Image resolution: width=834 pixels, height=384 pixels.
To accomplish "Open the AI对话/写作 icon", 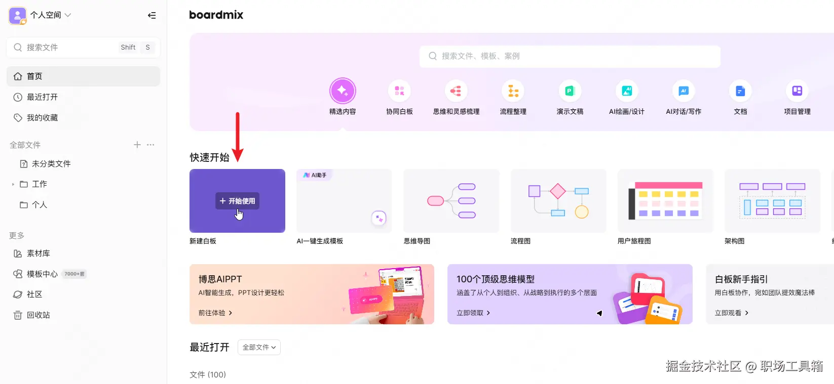I will pyautogui.click(x=684, y=91).
